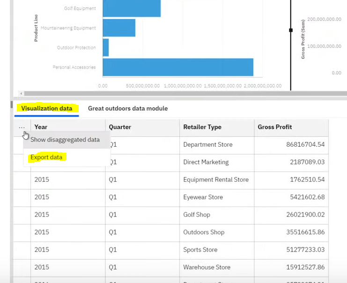Click the Gross Profit column header
347x283 pixels.
point(275,127)
